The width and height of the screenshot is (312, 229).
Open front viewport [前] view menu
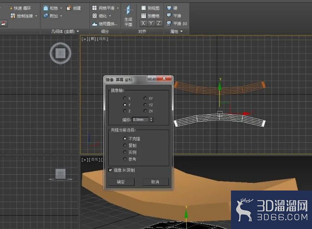point(92,39)
